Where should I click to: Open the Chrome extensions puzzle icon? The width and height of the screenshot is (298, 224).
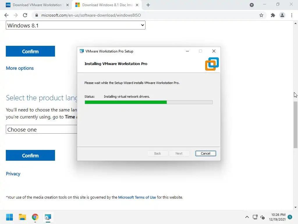pyautogui.click(x=273, y=15)
